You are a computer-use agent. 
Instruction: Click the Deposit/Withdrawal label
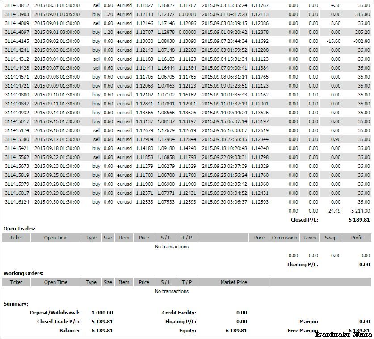tap(55, 313)
